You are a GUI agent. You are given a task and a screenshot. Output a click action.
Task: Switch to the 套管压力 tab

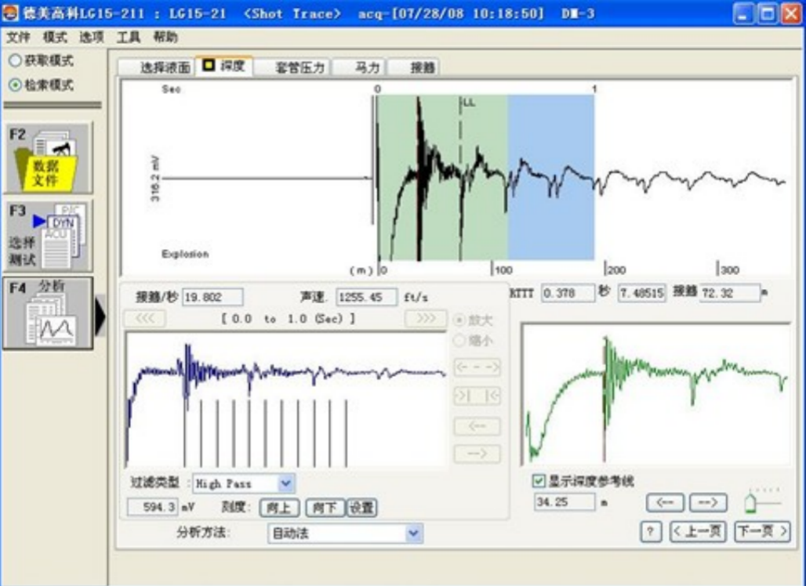pos(300,67)
